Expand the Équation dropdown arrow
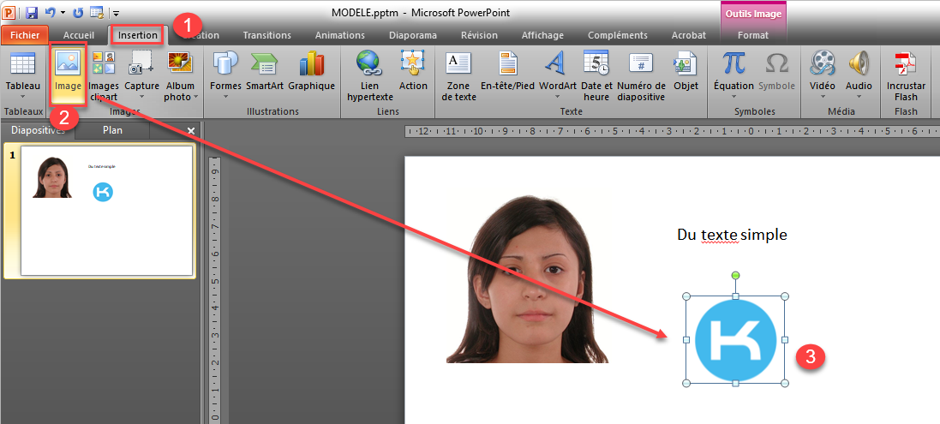 tap(733, 97)
